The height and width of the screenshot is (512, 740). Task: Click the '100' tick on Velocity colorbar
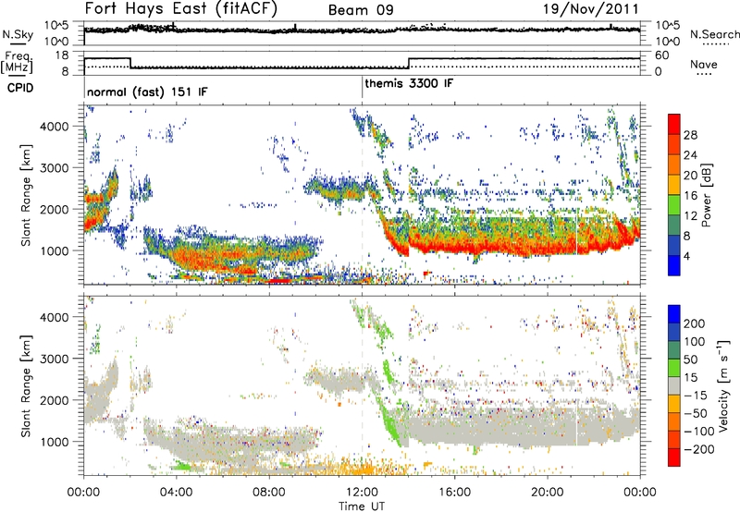[x=695, y=342]
